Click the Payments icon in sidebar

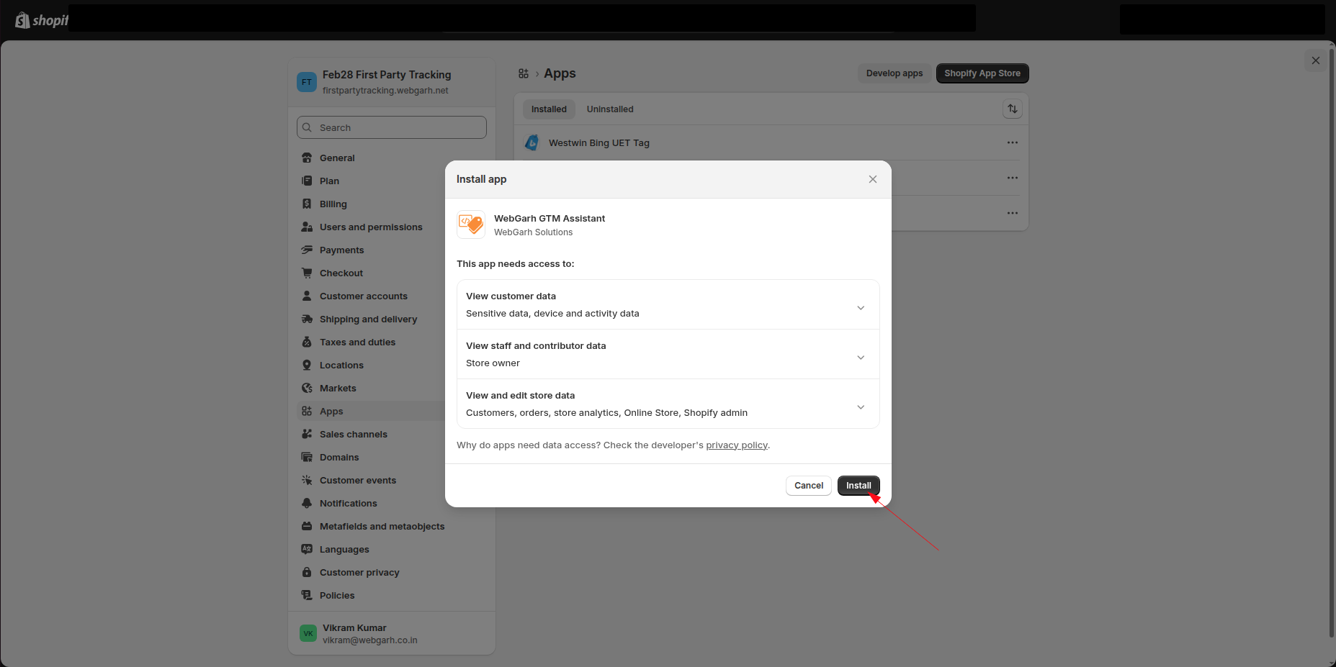pos(307,250)
